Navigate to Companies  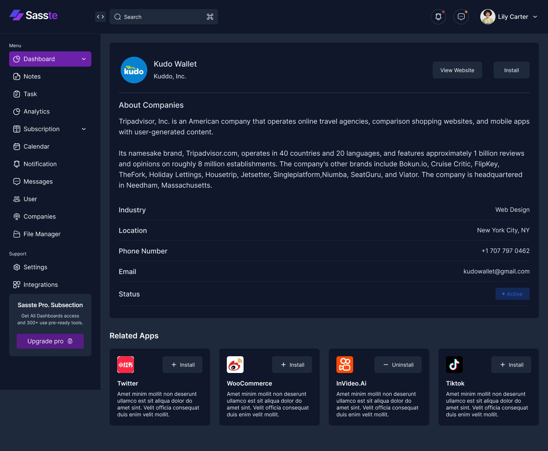click(x=50, y=217)
